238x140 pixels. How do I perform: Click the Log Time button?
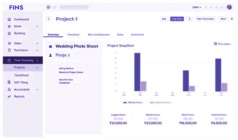coord(177,19)
